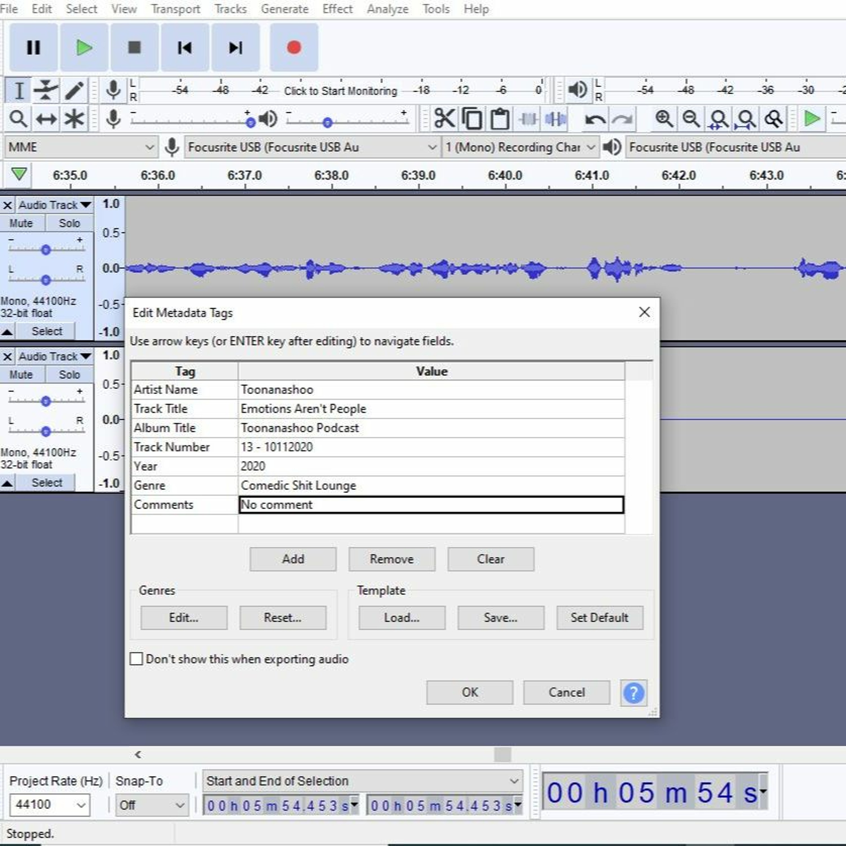The width and height of the screenshot is (846, 846).
Task: Click the Trim audio outside selection icon
Action: click(x=528, y=119)
